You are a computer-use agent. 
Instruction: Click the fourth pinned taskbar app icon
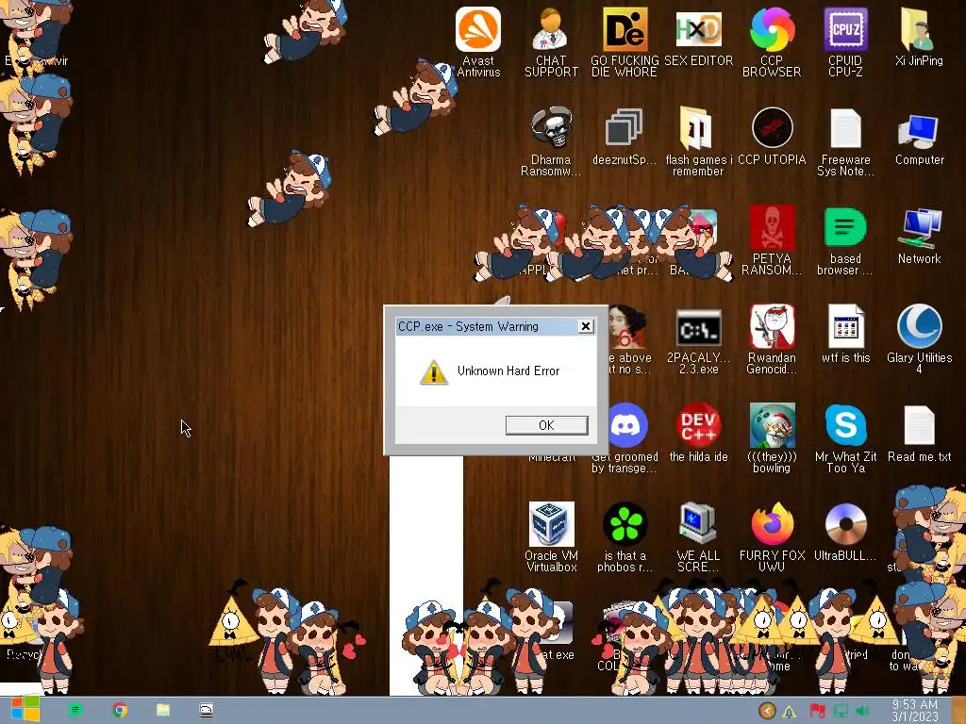(x=206, y=710)
